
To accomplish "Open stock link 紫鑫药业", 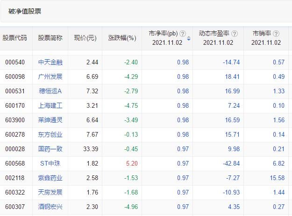I will [x=50, y=178].
